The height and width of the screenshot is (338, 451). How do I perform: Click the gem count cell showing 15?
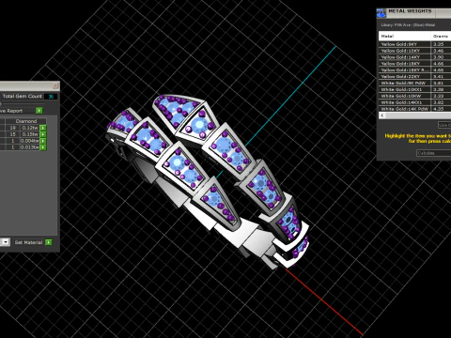(x=13, y=134)
